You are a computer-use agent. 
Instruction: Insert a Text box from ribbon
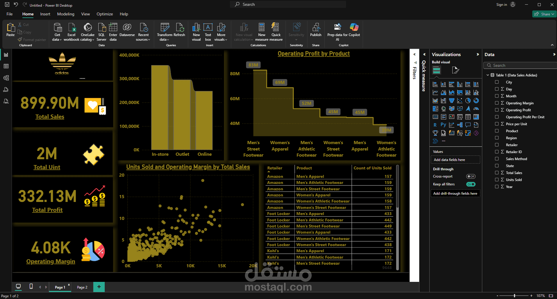click(208, 32)
